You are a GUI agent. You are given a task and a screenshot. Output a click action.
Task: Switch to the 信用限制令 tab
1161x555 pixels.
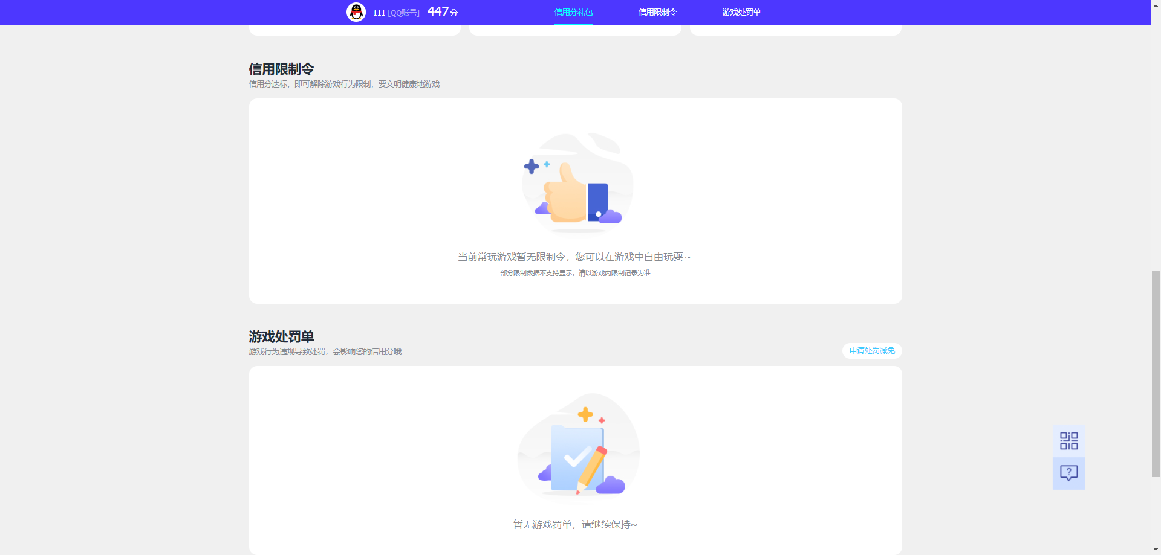(657, 12)
